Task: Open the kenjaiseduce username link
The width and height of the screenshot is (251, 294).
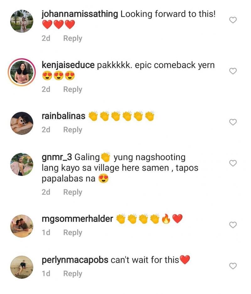Action: click(x=68, y=65)
